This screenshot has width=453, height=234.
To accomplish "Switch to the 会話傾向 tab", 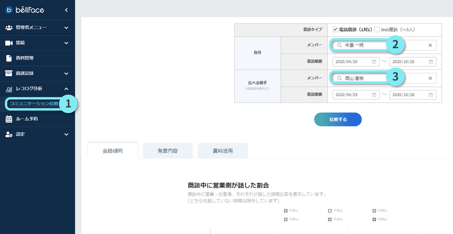I will click(112, 151).
